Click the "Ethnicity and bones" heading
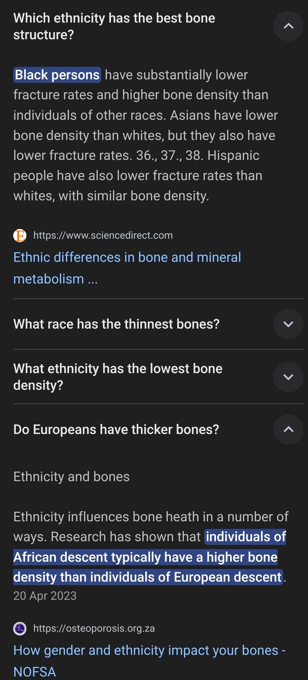The width and height of the screenshot is (308, 680). point(71,477)
